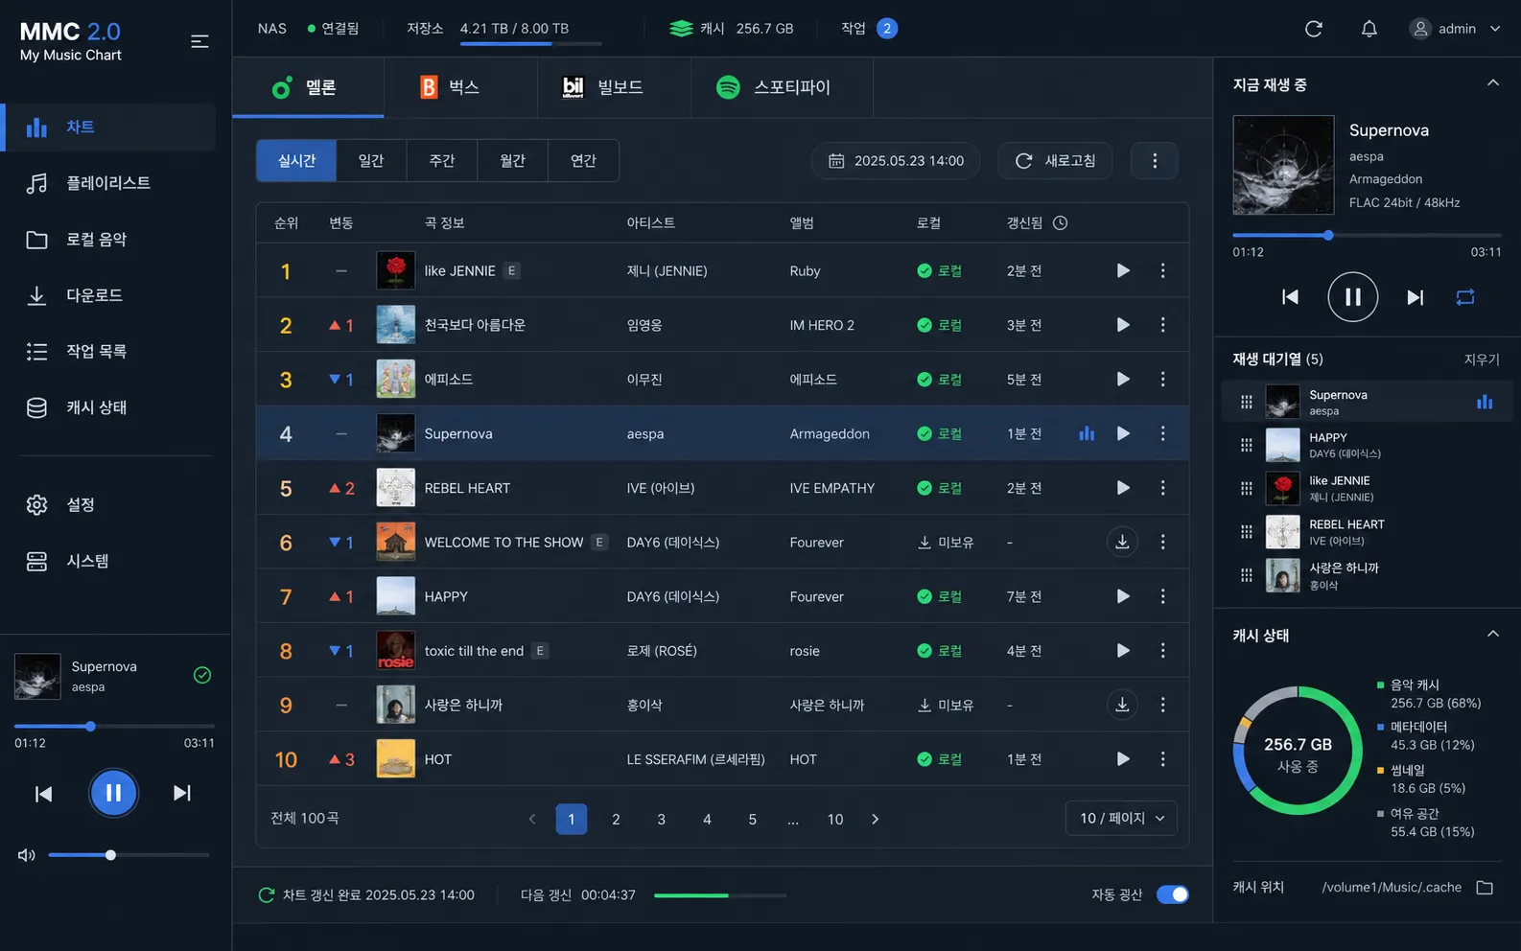This screenshot has width=1521, height=951.
Task: Seek on the right-side 지금 재생 중 progress bar
Action: click(1367, 235)
